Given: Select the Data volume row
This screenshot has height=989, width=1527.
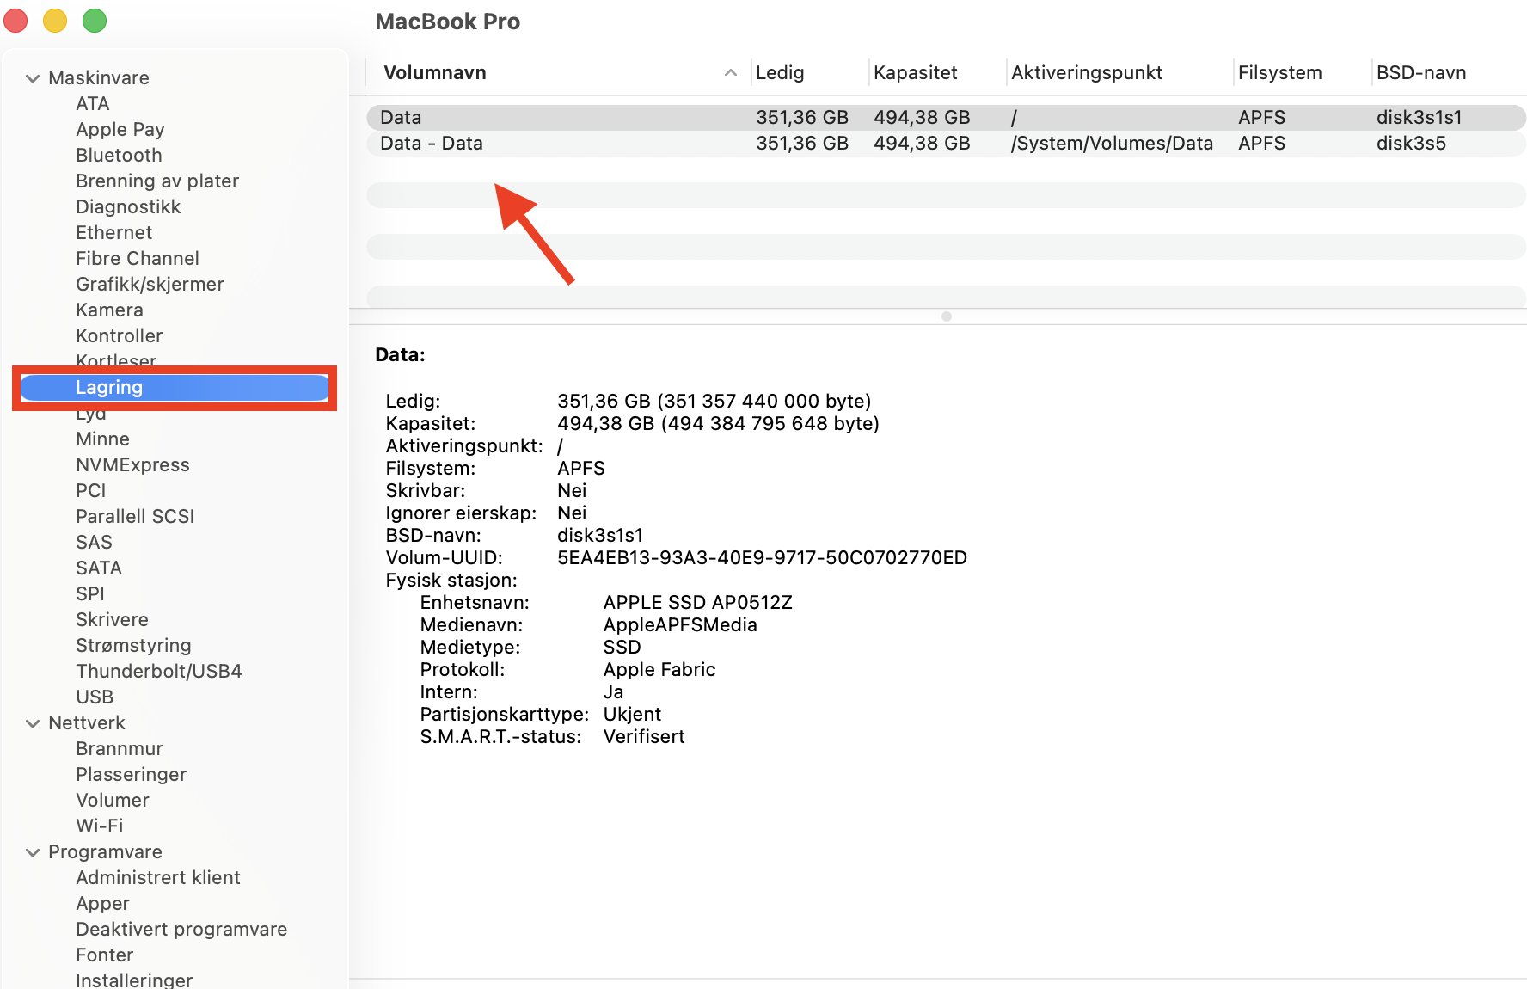Looking at the screenshot, I should pyautogui.click(x=946, y=118).
